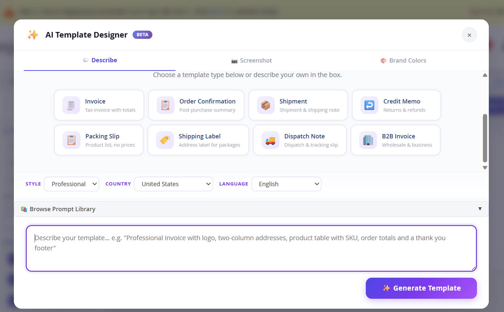Open the Country dropdown showing United States
This screenshot has height=312, width=504.
pos(173,184)
